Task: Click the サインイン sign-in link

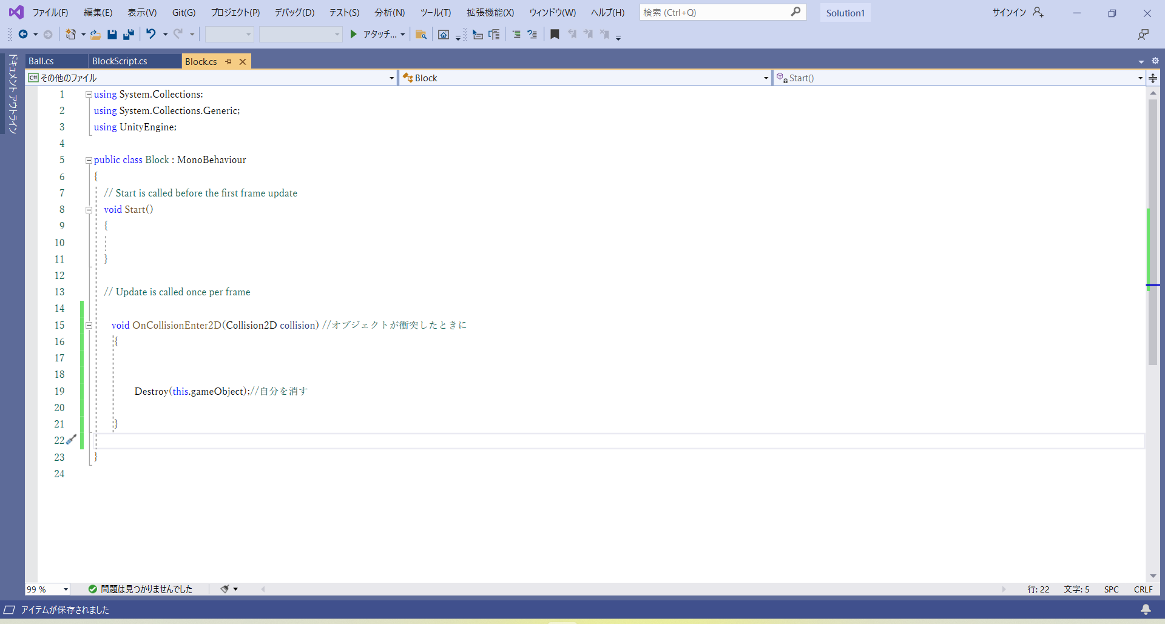Action: tap(1009, 13)
